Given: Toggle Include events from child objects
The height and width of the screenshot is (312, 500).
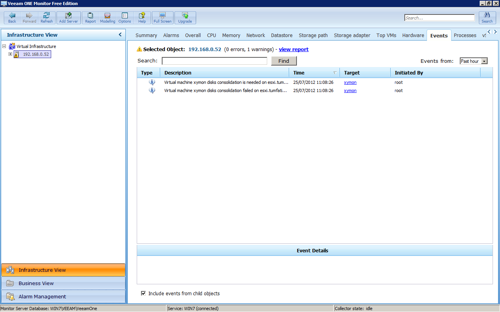Looking at the screenshot, I should coord(143,293).
